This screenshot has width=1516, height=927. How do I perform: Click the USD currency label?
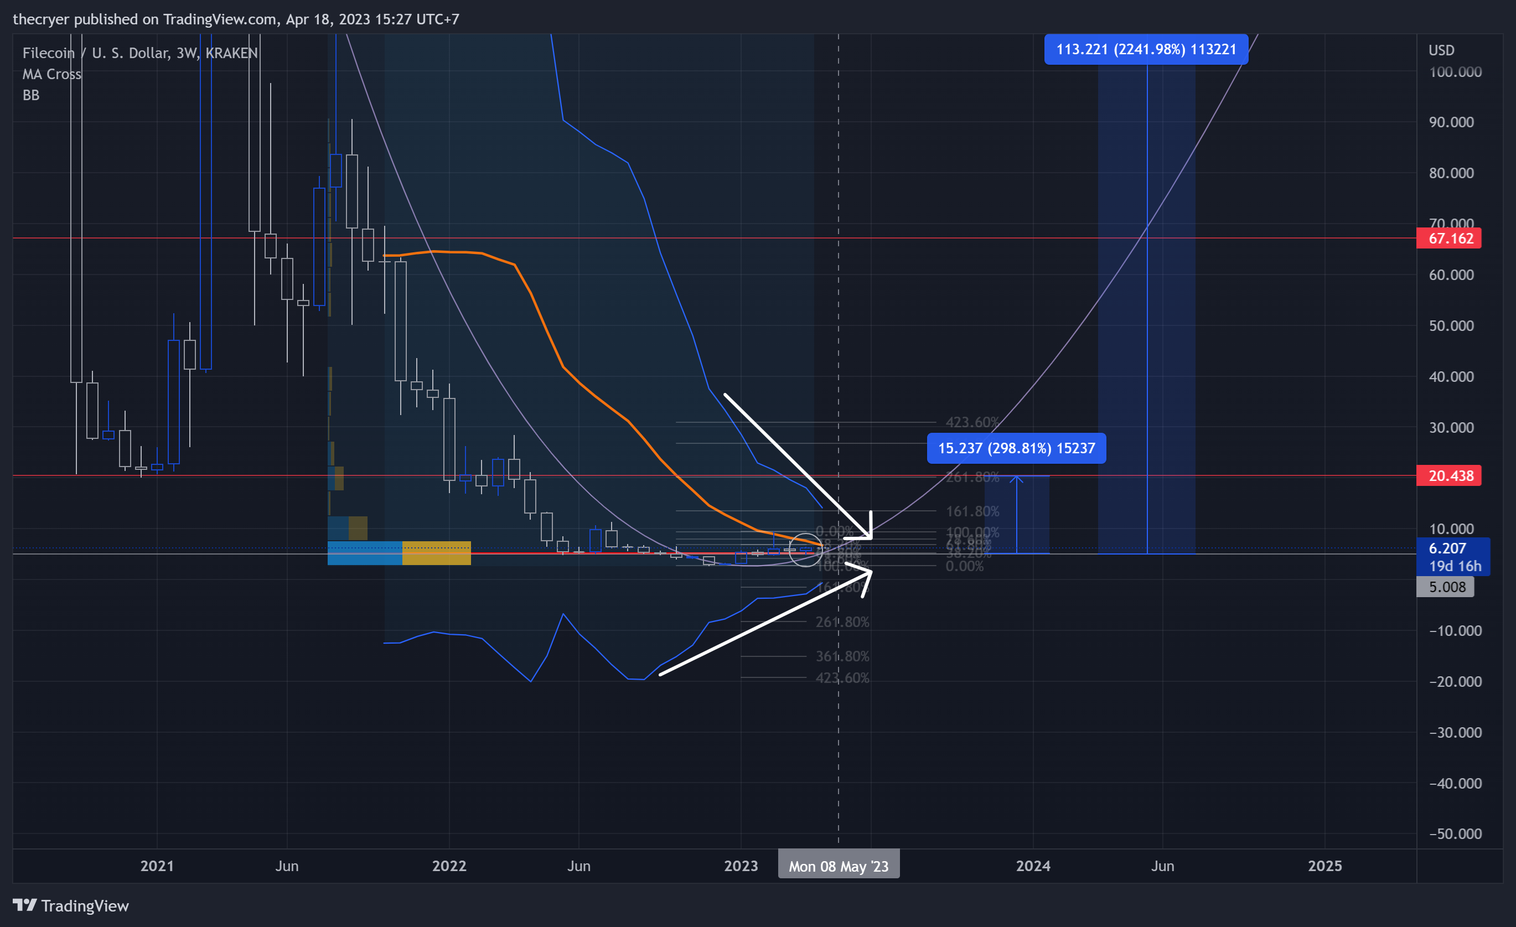pos(1441,50)
